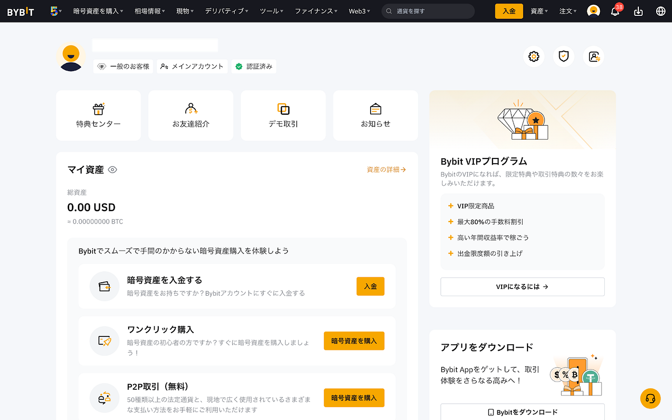672x420 pixels.
Task: Focus the 通貨を探す search field
Action: pyautogui.click(x=428, y=11)
